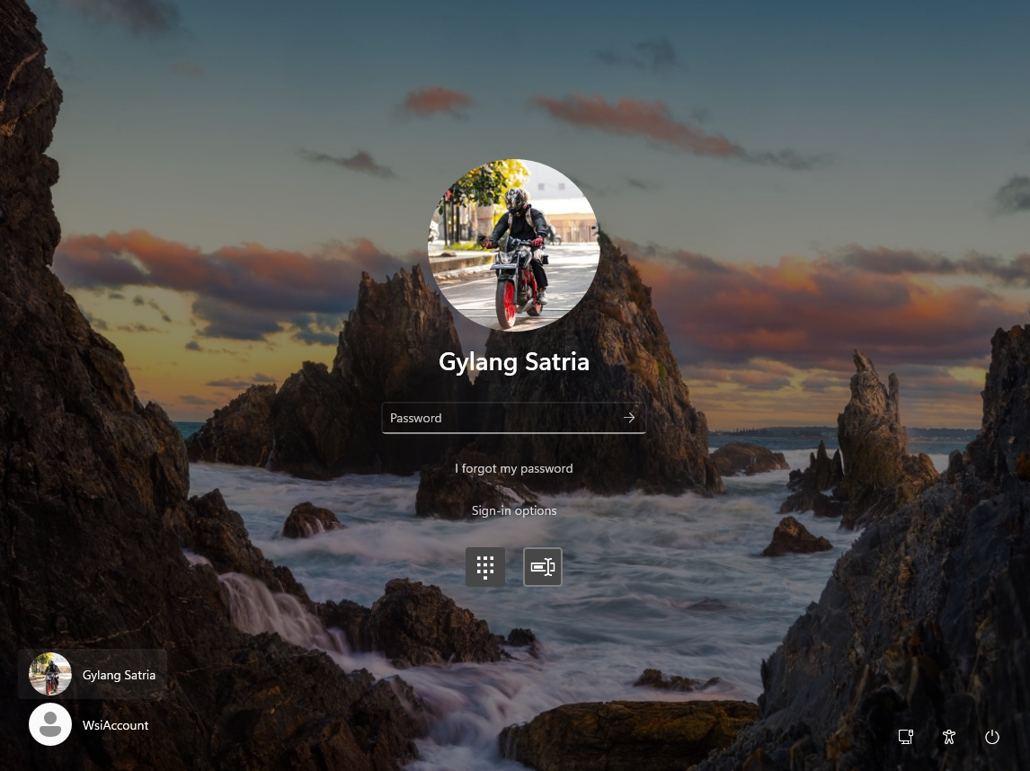Image resolution: width=1030 pixels, height=771 pixels.
Task: Click the Gylang Satria label beside small avatar
Action: pyautogui.click(x=119, y=675)
